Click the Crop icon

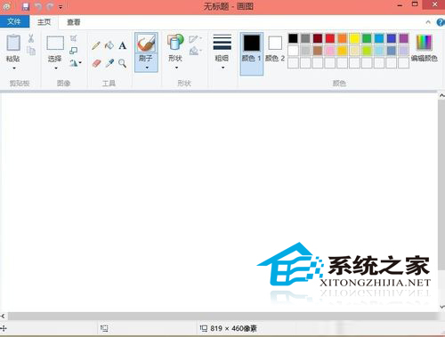click(74, 38)
